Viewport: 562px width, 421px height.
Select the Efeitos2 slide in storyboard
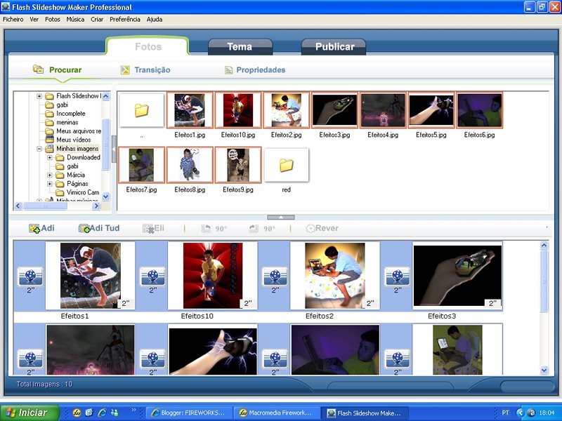335,275
